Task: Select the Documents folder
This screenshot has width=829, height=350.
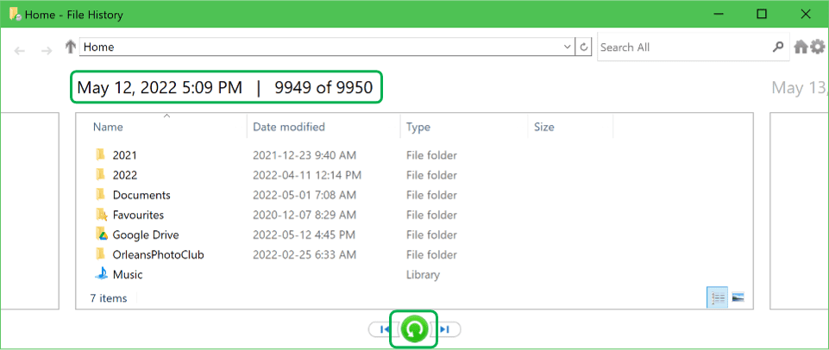Action: [133, 195]
